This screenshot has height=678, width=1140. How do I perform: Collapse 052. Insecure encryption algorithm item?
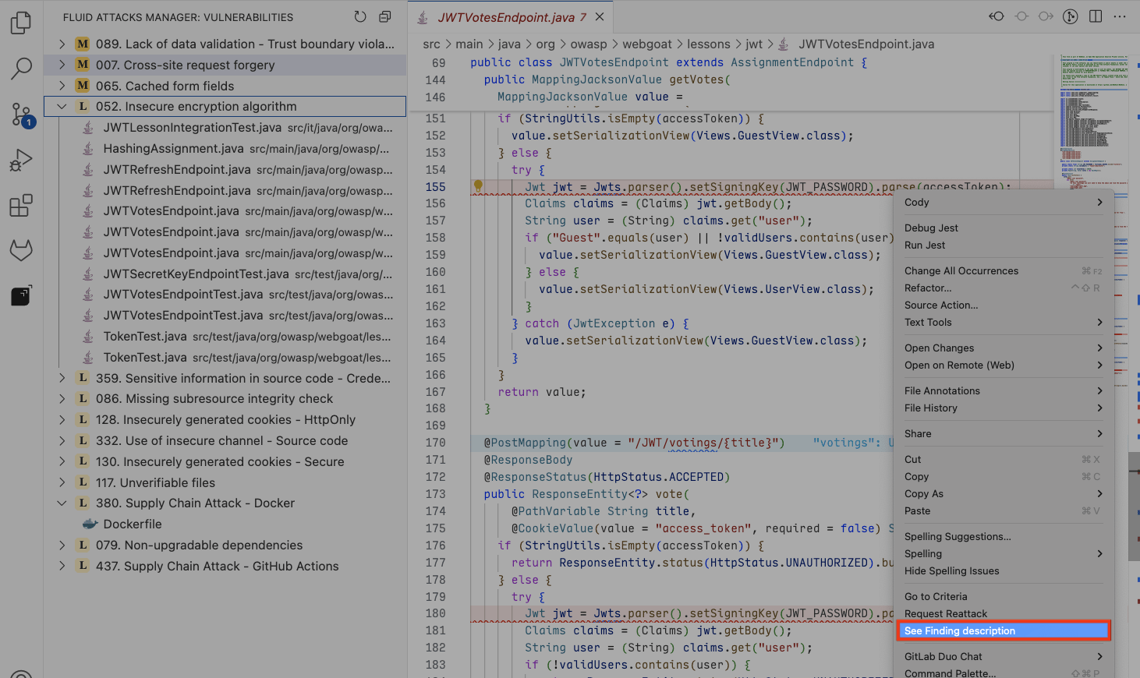62,107
